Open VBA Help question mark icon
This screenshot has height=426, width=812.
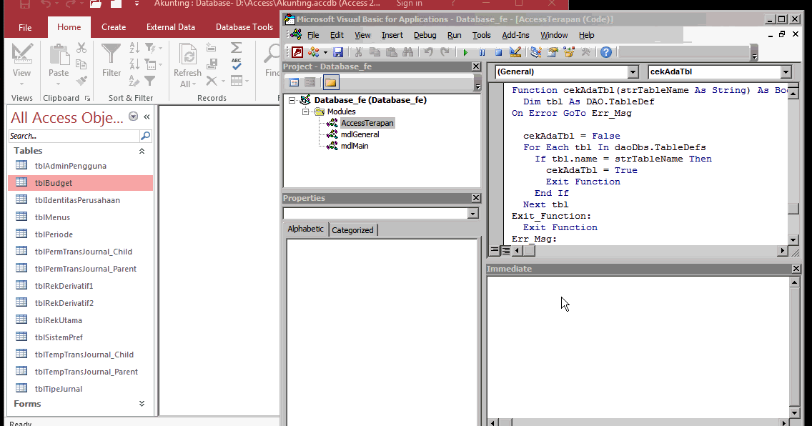pos(606,52)
